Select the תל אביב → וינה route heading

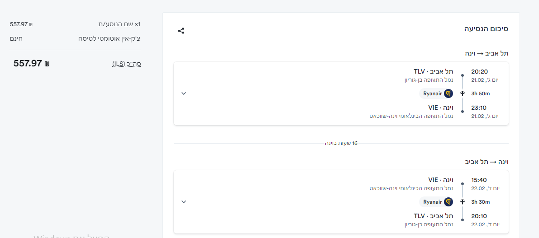(x=487, y=53)
